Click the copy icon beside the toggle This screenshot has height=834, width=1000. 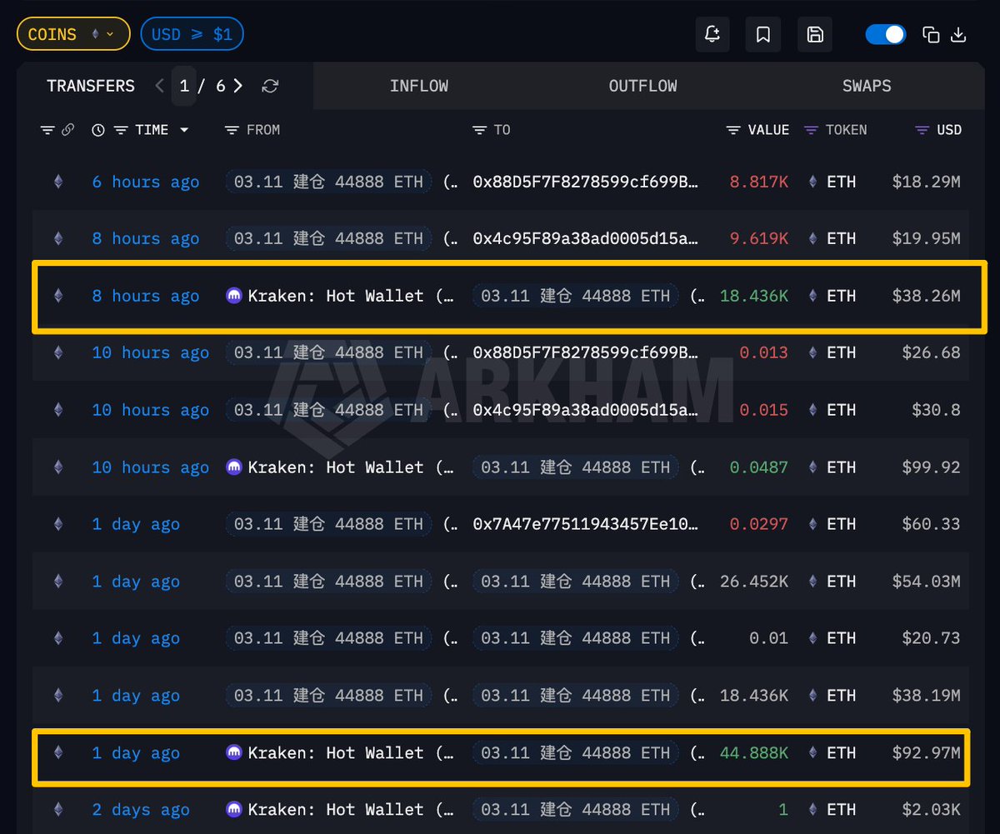[x=931, y=34]
